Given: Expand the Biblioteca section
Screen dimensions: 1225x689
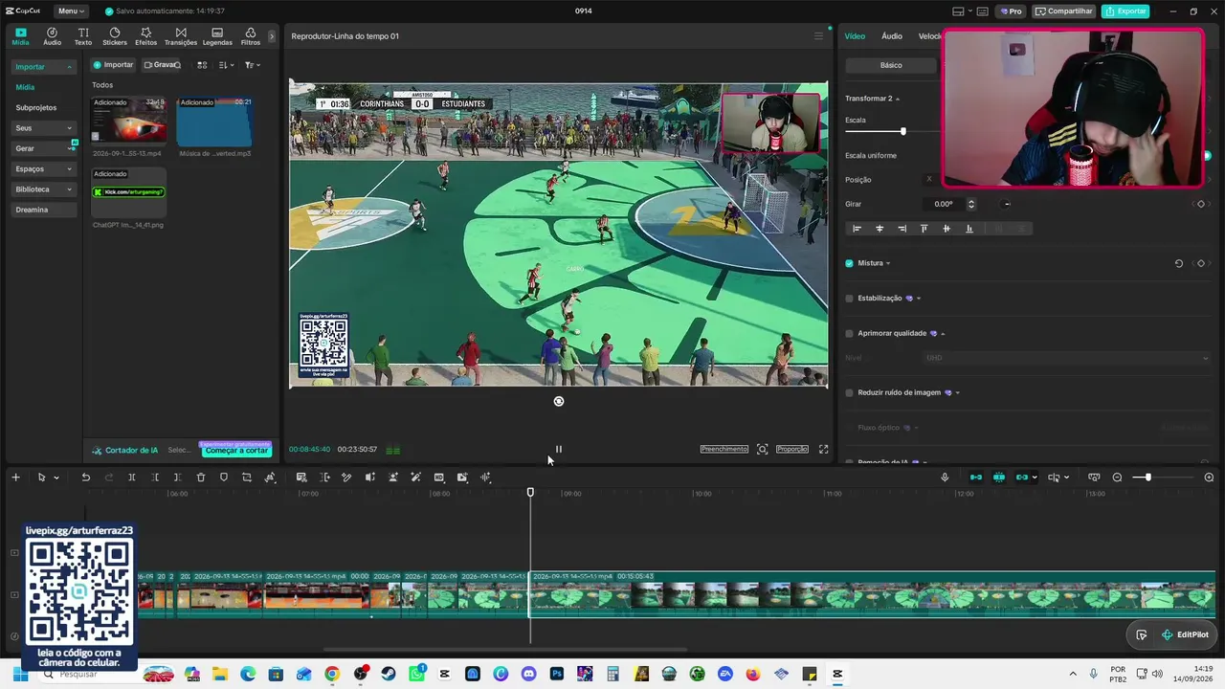Looking at the screenshot, I should 44,189.
